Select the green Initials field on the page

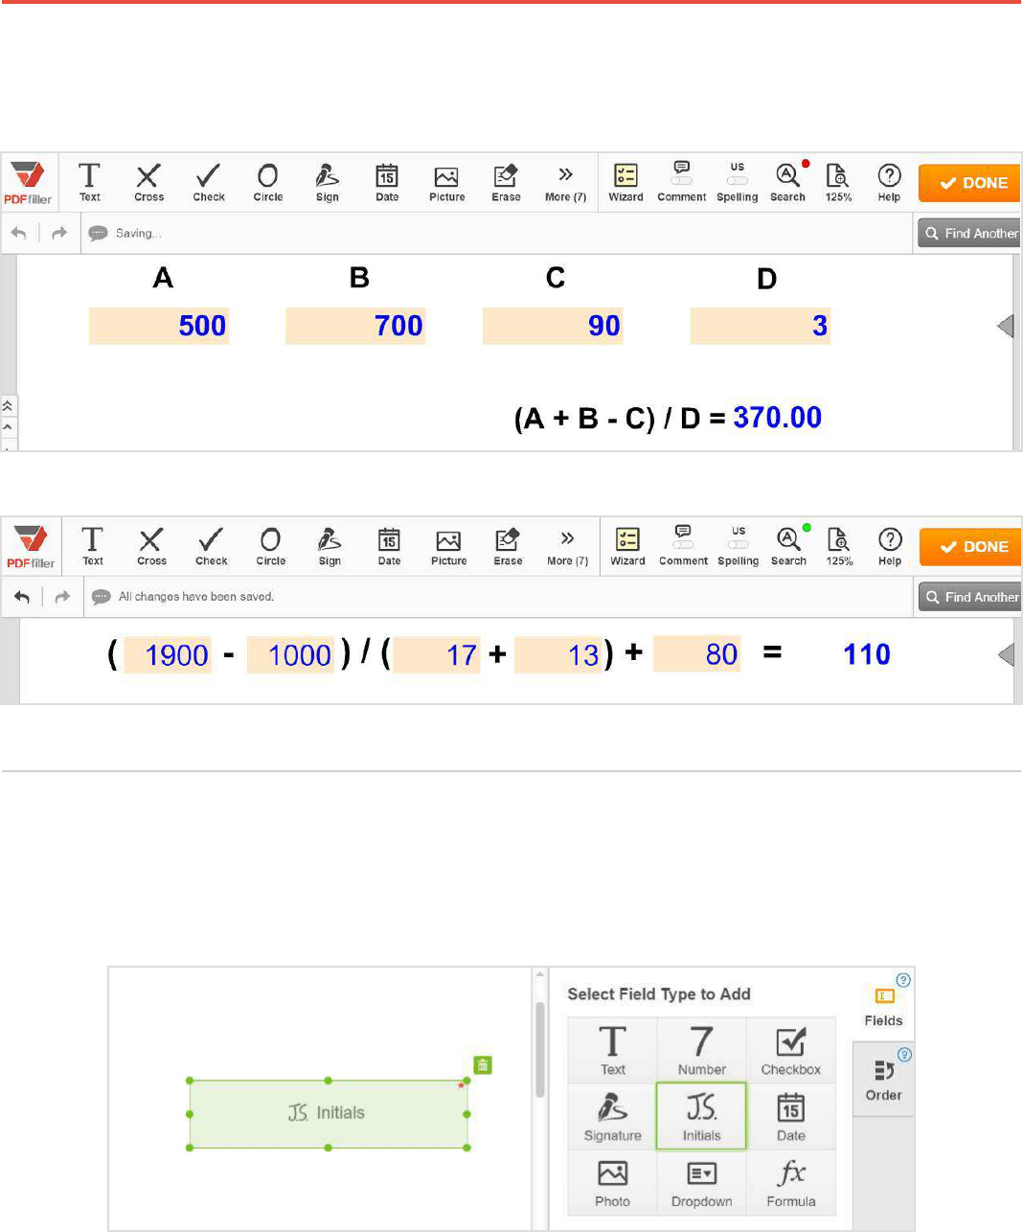[x=328, y=1113]
